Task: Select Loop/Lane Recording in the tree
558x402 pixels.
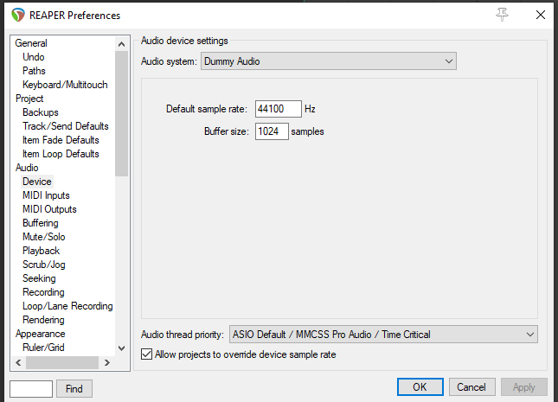Action: click(x=67, y=306)
